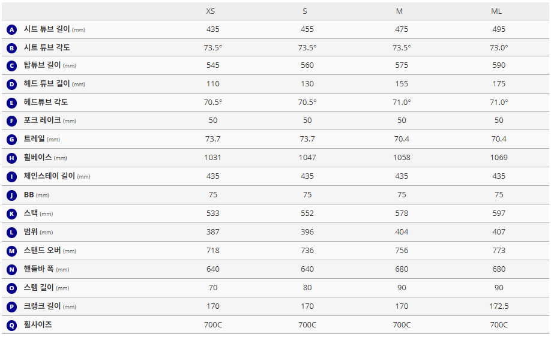Click the 73.0° seat tube angle value
551x337 pixels.
499,47
